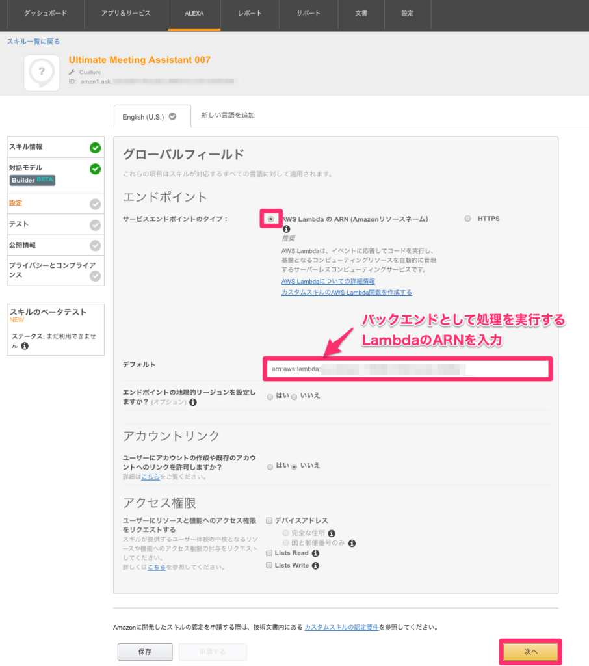This screenshot has width=589, height=666.
Task: Click info icon beside 国と郵便番号のみ
Action: (352, 543)
